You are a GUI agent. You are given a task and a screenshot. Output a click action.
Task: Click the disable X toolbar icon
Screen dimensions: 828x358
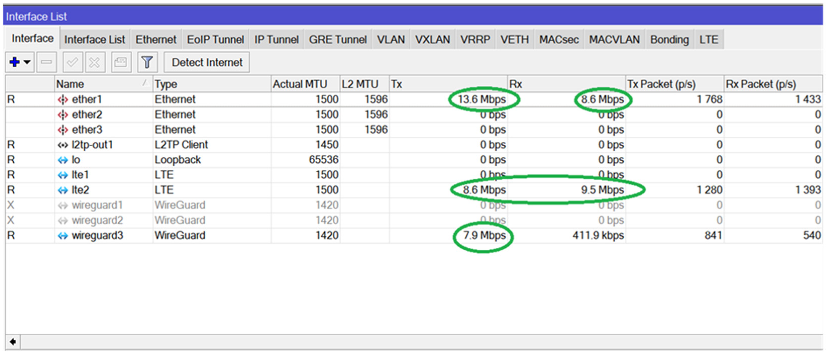coord(94,62)
